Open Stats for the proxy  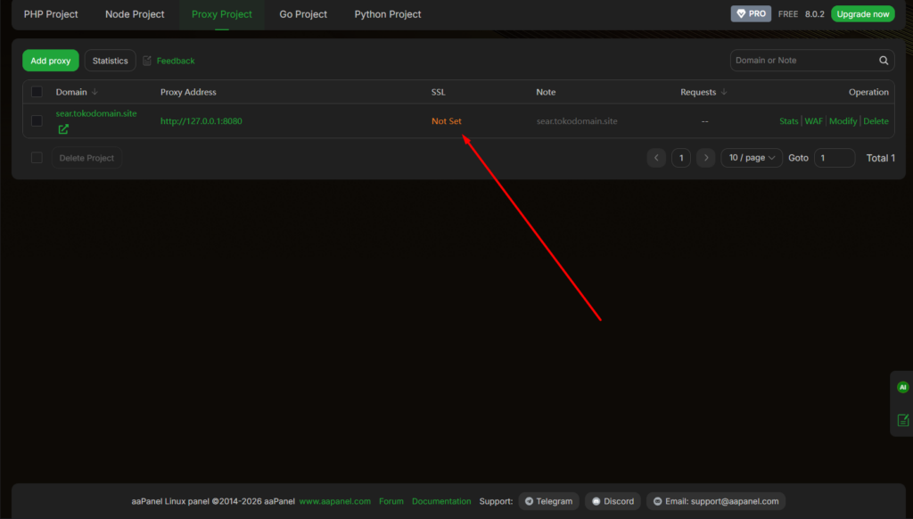point(788,121)
